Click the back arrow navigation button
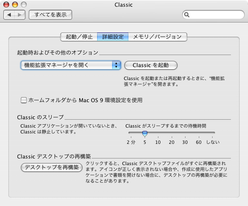This screenshot has height=206, width=248. (9, 15)
